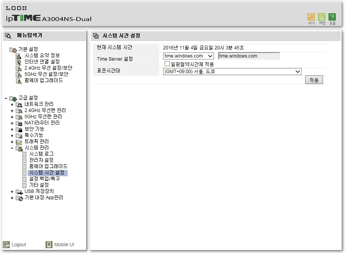
Task: Expand the 특수기능 node
Action: (12, 136)
